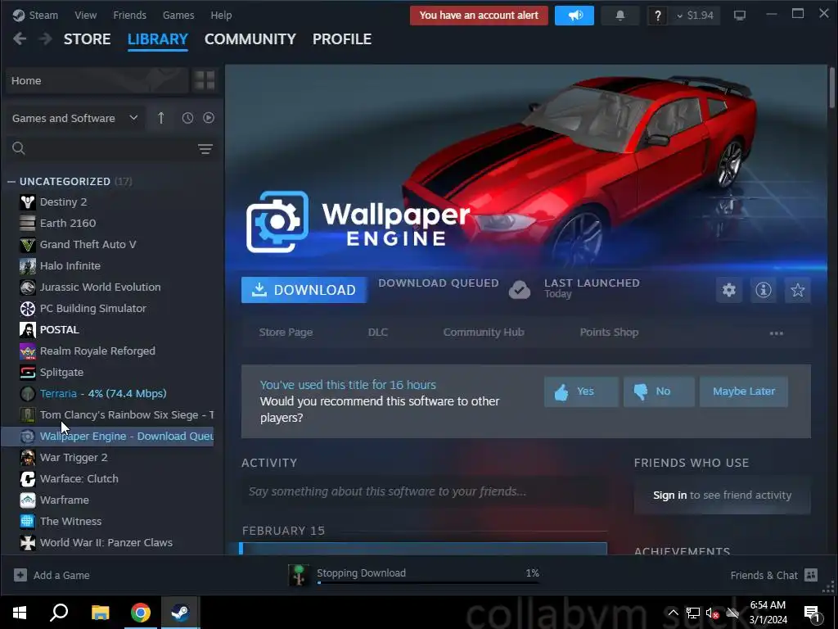This screenshot has height=629, width=838.
Task: Open the Windows Start menu
Action: pyautogui.click(x=20, y=613)
